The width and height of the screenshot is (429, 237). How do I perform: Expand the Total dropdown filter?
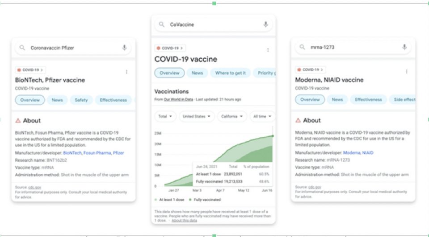point(165,116)
